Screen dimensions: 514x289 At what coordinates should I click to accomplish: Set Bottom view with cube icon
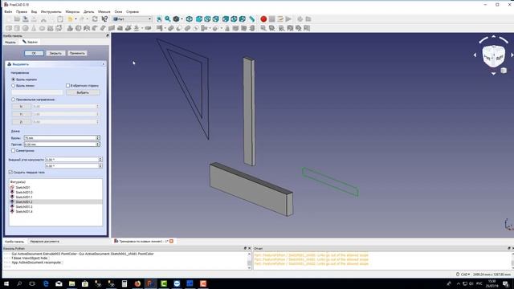234,19
